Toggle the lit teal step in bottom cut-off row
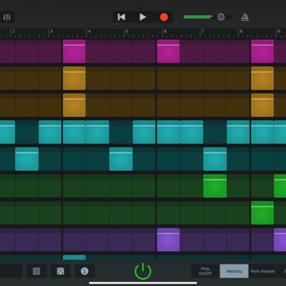Viewport: 286px width, 286px height. (74, 257)
